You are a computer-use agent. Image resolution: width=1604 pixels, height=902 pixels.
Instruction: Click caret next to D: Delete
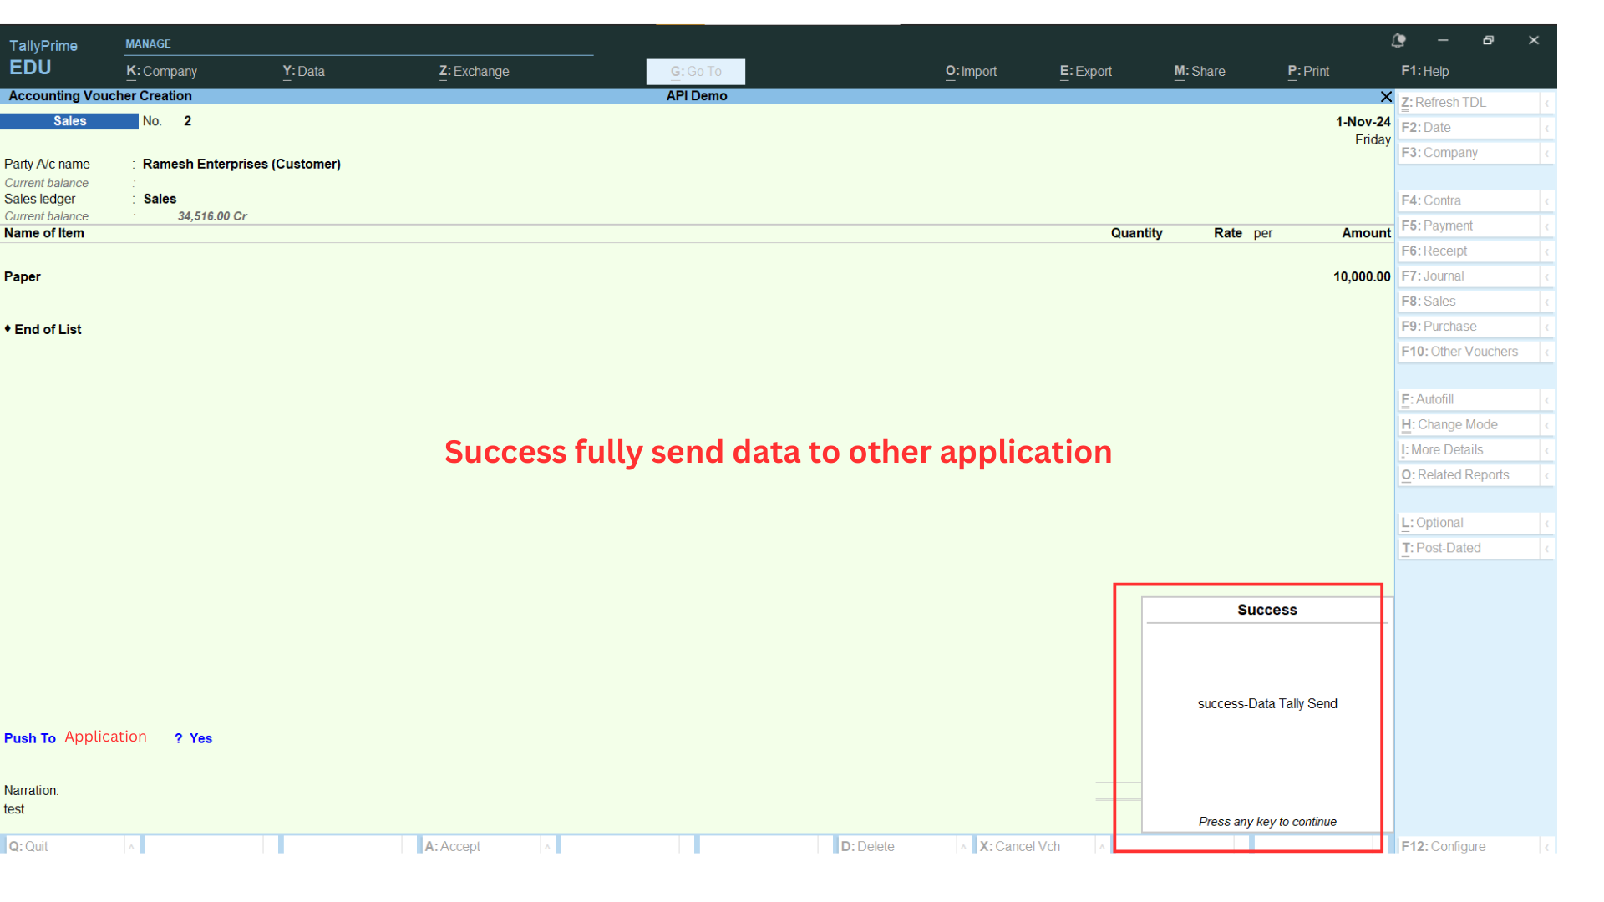963,847
